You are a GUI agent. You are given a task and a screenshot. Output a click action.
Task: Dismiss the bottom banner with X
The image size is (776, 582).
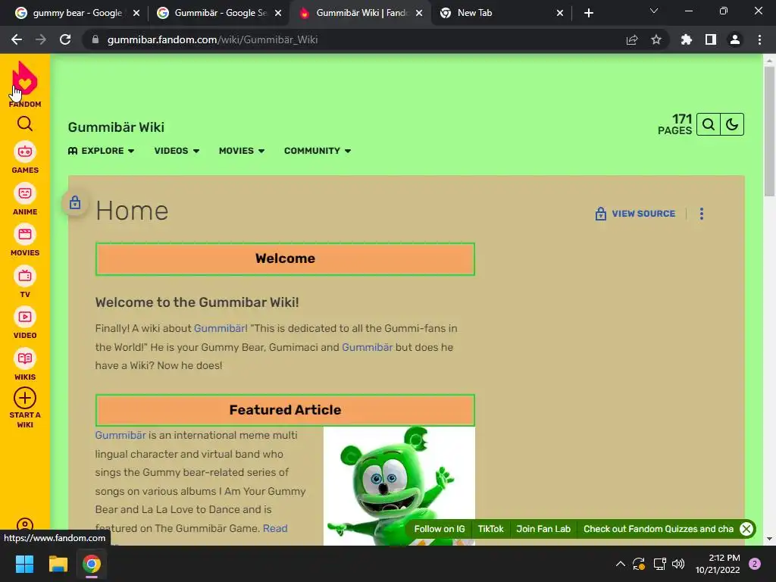click(x=746, y=528)
